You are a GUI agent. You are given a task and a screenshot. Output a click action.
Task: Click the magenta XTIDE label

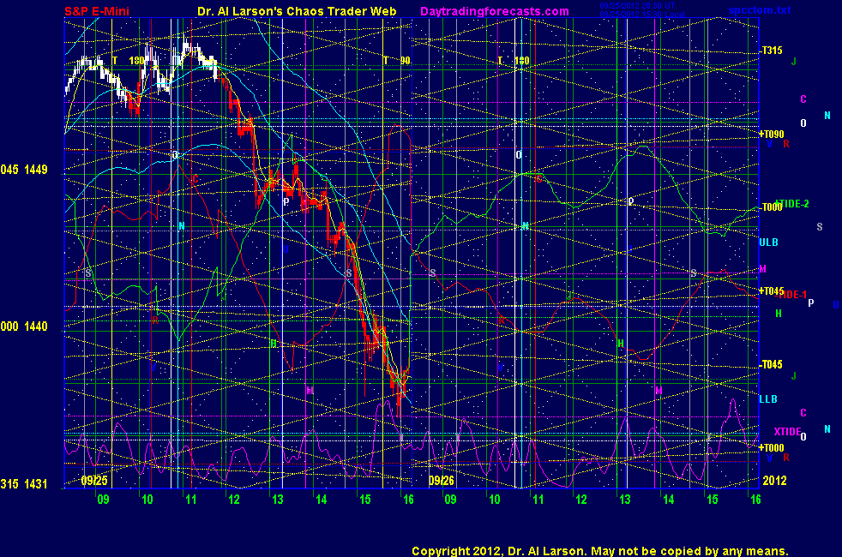tap(787, 431)
